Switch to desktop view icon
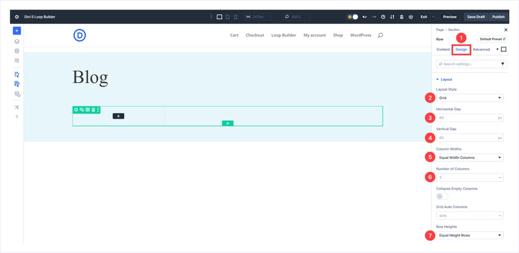The height and width of the screenshot is (253, 519). pos(219,17)
